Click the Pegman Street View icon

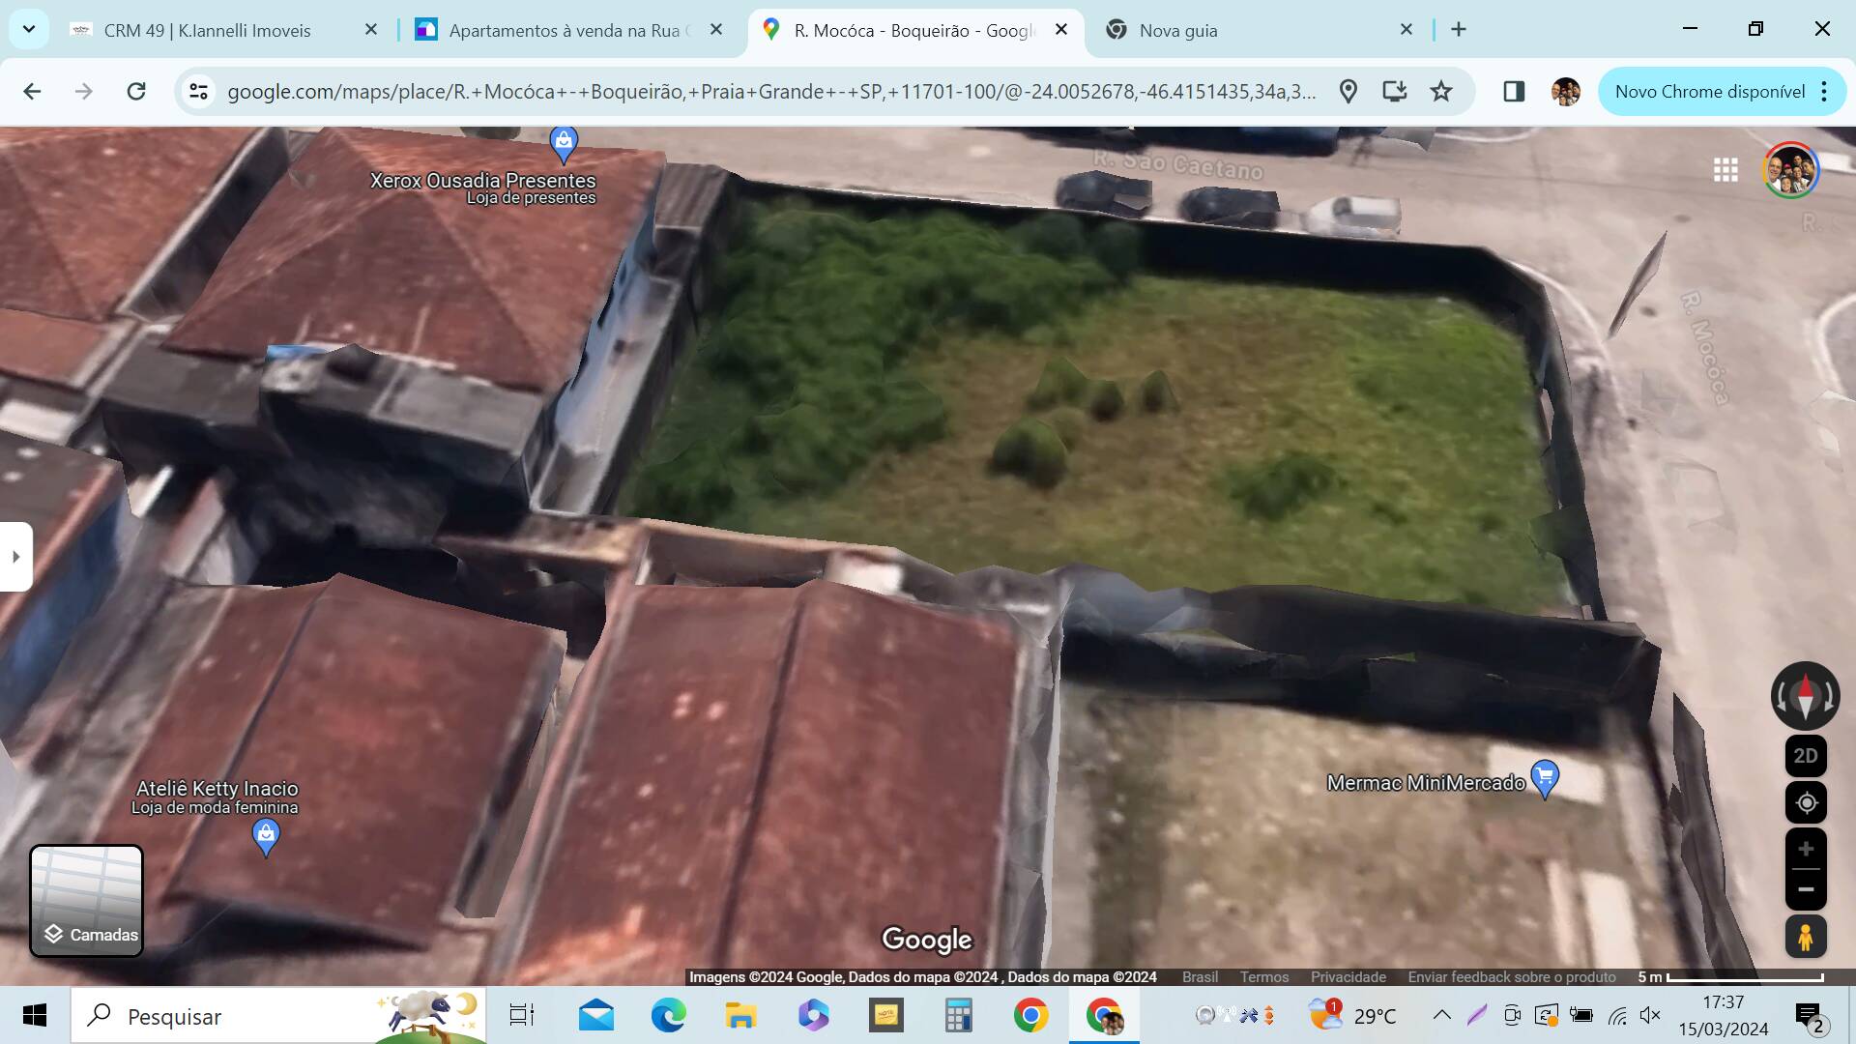pos(1806,936)
